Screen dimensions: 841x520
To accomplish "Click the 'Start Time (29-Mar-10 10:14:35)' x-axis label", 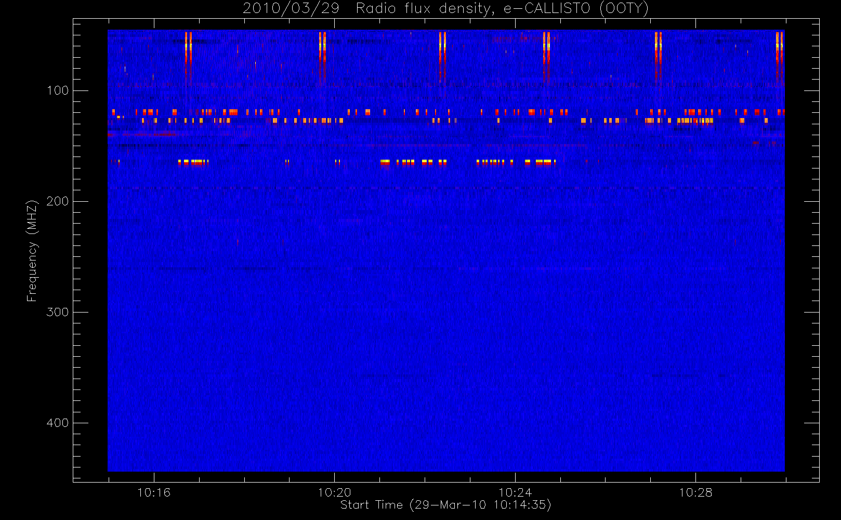I will tap(445, 505).
